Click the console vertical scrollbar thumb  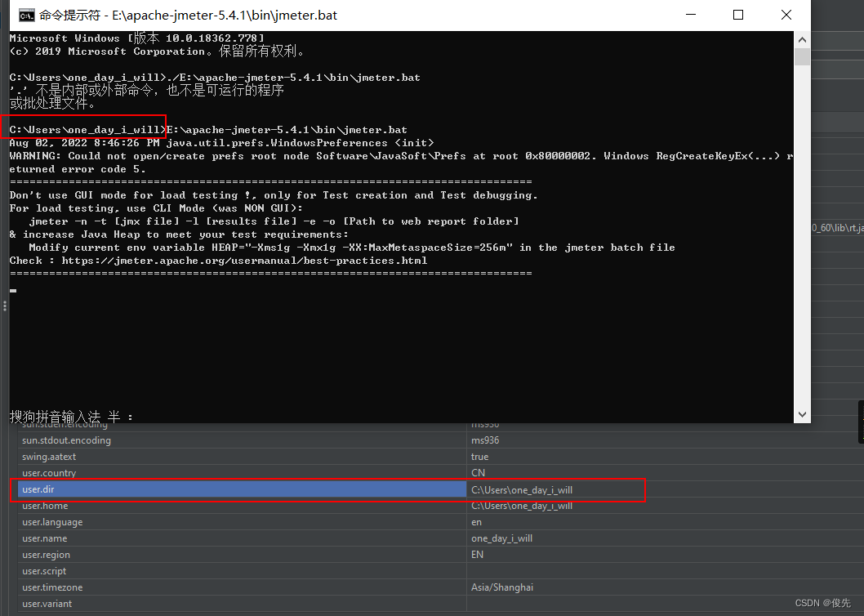point(802,57)
